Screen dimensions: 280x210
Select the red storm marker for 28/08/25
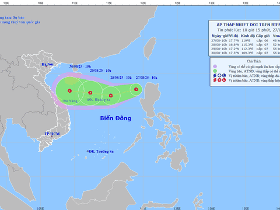point(111,96)
